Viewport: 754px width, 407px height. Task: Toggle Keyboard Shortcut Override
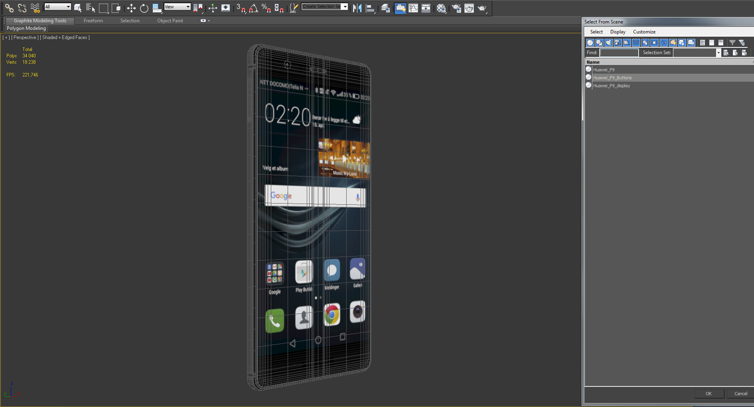tap(226, 8)
